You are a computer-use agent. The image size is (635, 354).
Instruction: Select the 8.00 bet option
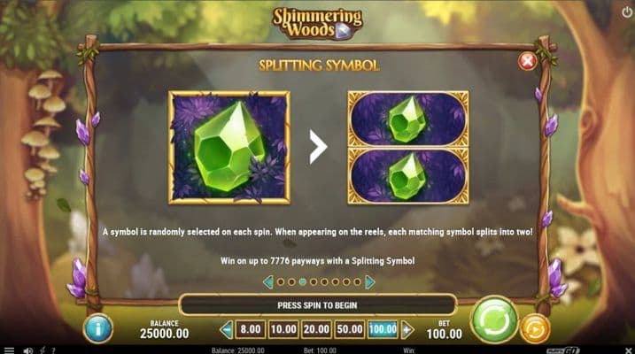click(x=251, y=329)
